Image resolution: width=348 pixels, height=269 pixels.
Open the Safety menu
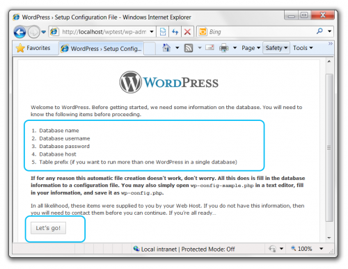click(x=276, y=48)
